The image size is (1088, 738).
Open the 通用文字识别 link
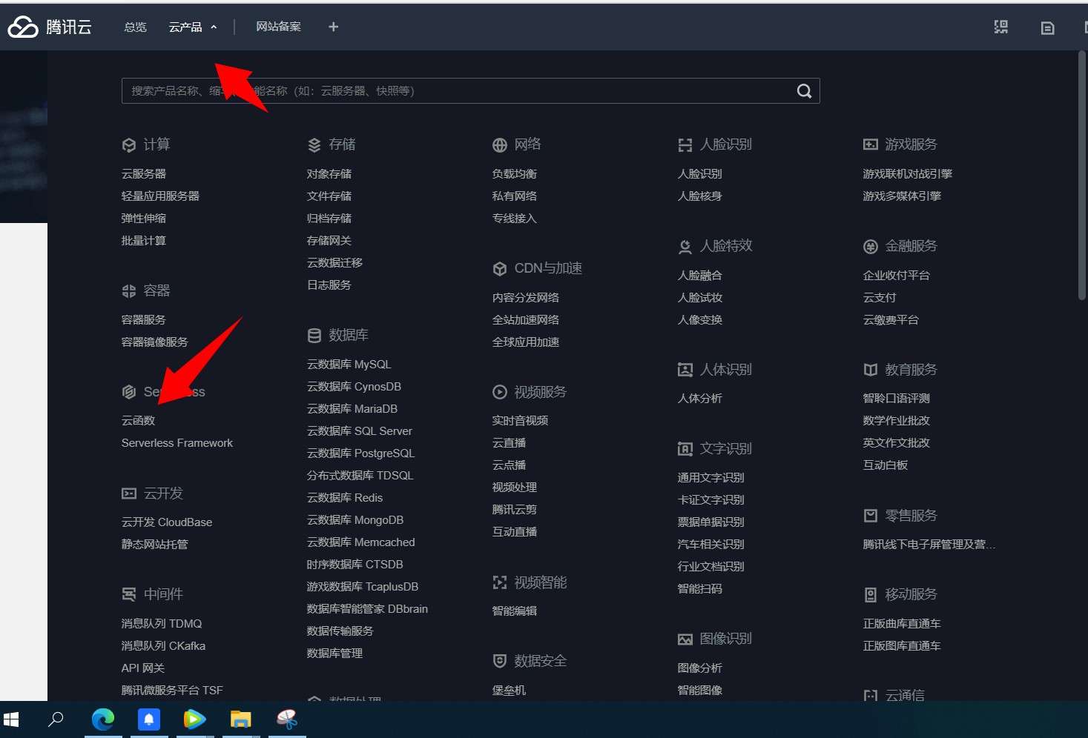(x=711, y=478)
